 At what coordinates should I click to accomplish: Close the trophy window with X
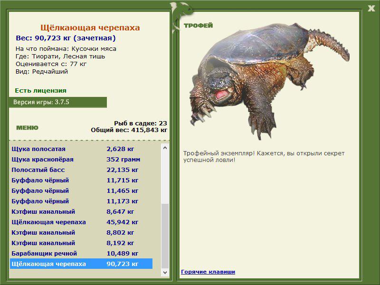pyautogui.click(x=371, y=9)
